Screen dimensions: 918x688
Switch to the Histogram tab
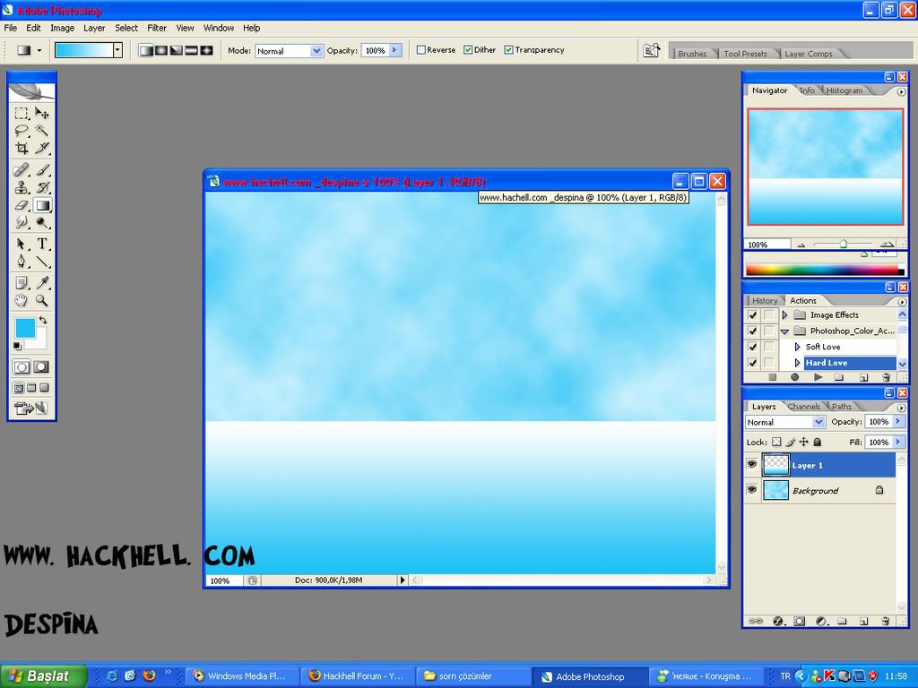844,90
